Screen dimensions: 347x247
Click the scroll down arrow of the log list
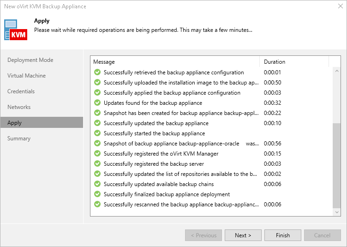pos(337,212)
